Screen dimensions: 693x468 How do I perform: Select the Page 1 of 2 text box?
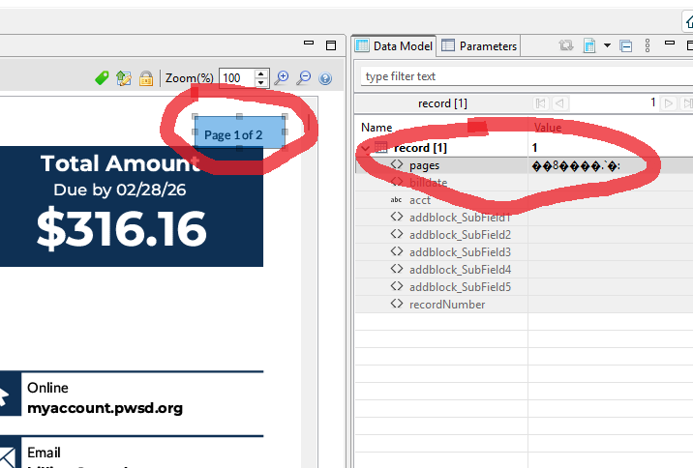point(240,134)
